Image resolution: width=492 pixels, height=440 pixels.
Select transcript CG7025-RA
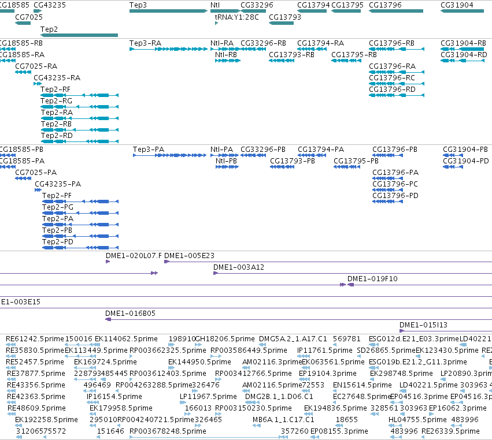point(36,66)
